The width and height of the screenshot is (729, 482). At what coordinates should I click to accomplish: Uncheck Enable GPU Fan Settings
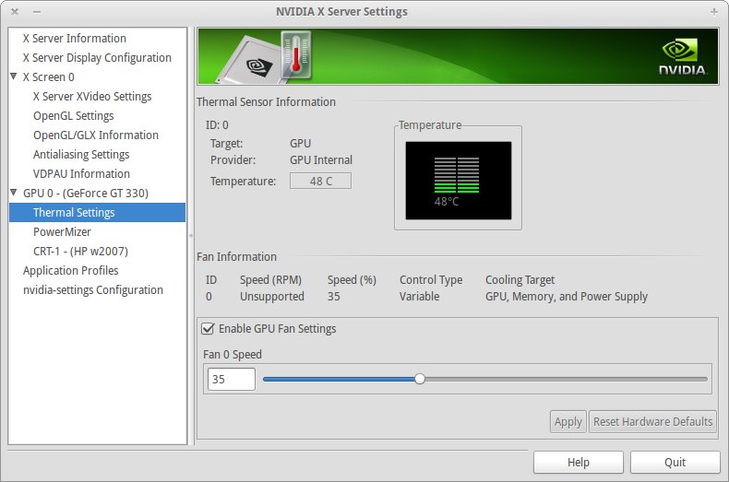click(x=208, y=329)
